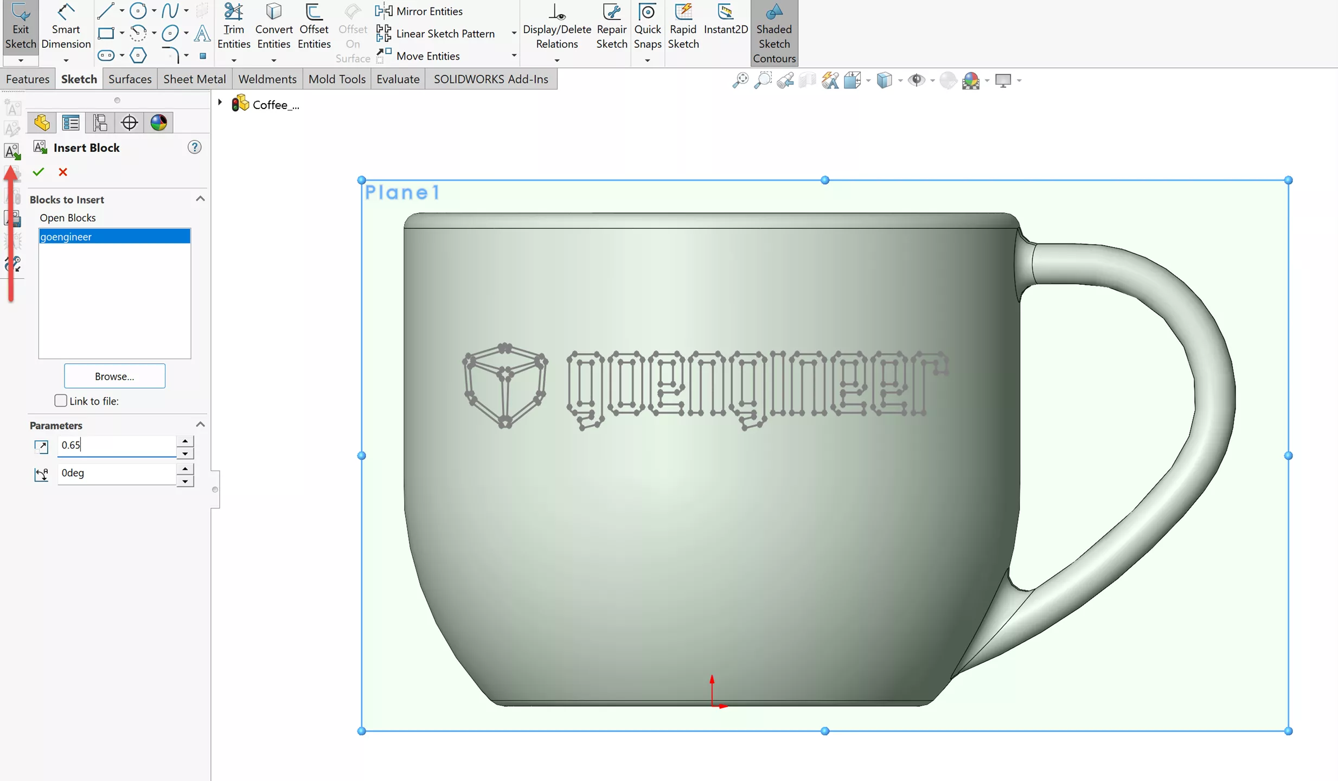Image resolution: width=1338 pixels, height=781 pixels.
Task: Increase block scale with up stepper
Action: coord(185,441)
